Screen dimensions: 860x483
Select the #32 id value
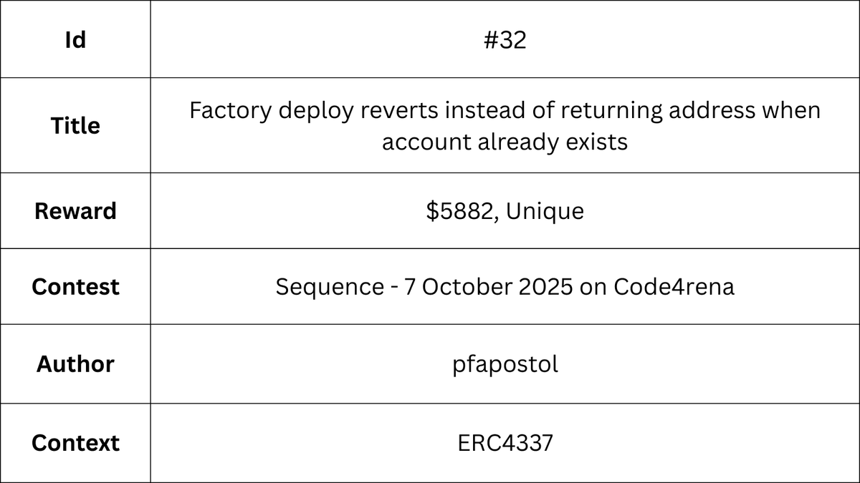point(505,39)
